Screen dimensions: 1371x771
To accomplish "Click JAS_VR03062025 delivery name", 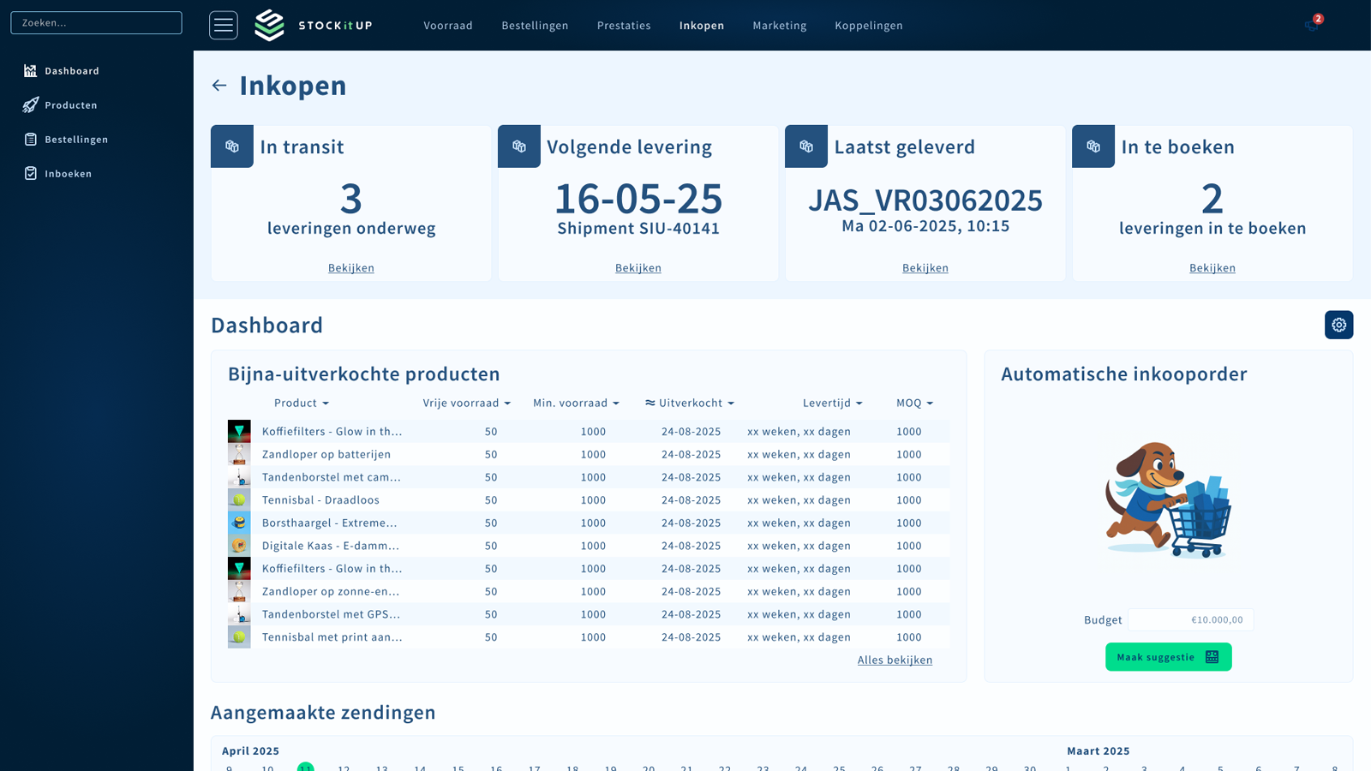I will [x=925, y=200].
